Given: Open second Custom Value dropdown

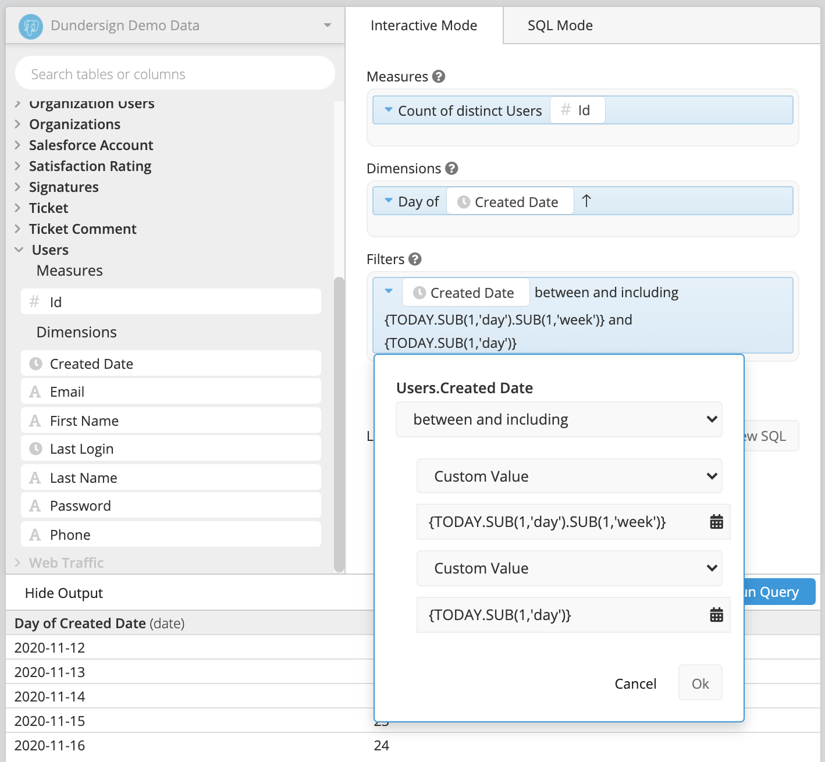Looking at the screenshot, I should [570, 568].
